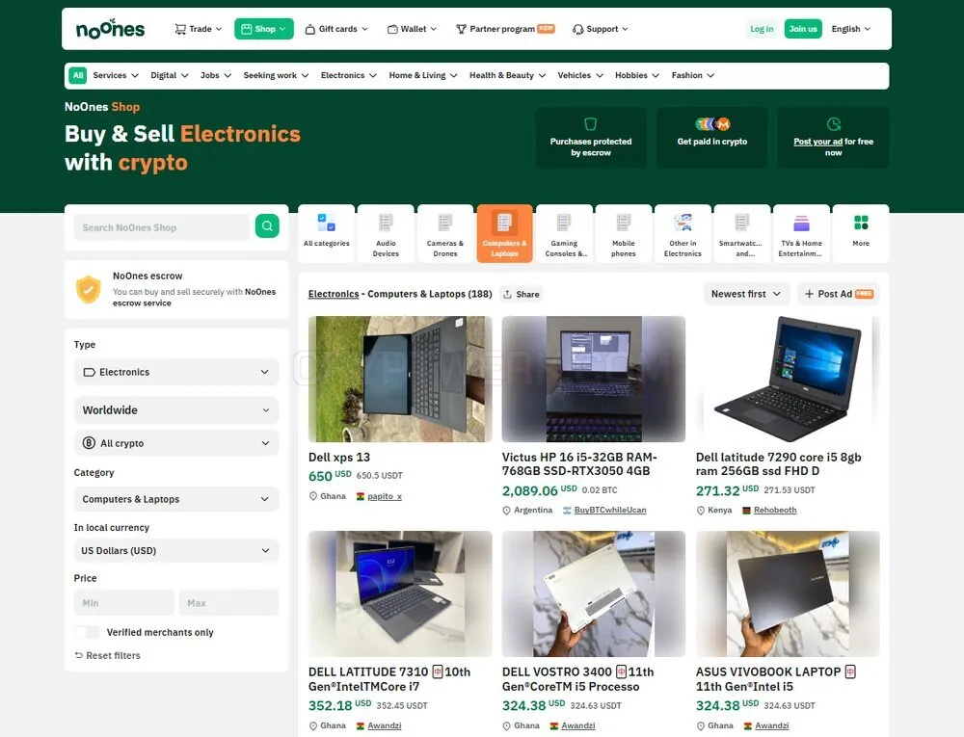
Task: Open the English language dropdown
Action: point(851,29)
